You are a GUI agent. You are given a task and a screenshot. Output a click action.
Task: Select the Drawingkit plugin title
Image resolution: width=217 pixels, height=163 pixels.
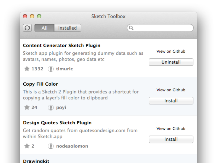pos(36,161)
